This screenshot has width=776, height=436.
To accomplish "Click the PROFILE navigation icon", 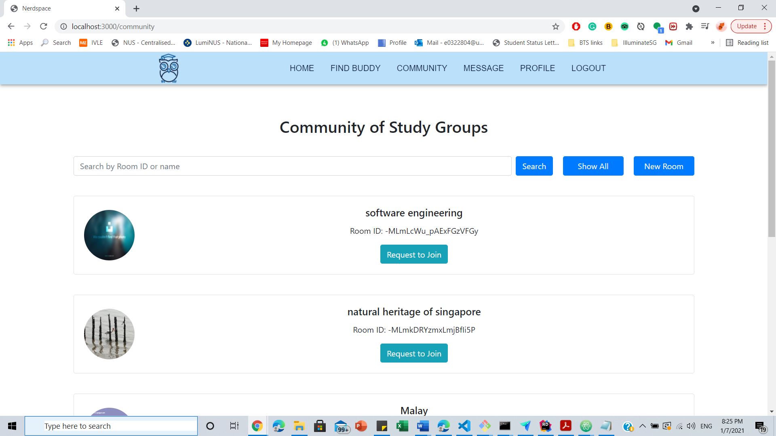I will click(538, 68).
